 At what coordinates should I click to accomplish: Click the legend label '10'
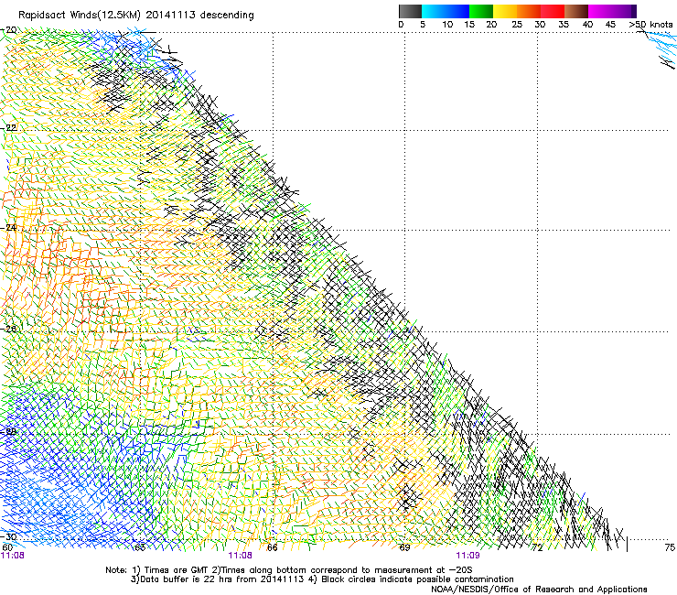tap(447, 25)
